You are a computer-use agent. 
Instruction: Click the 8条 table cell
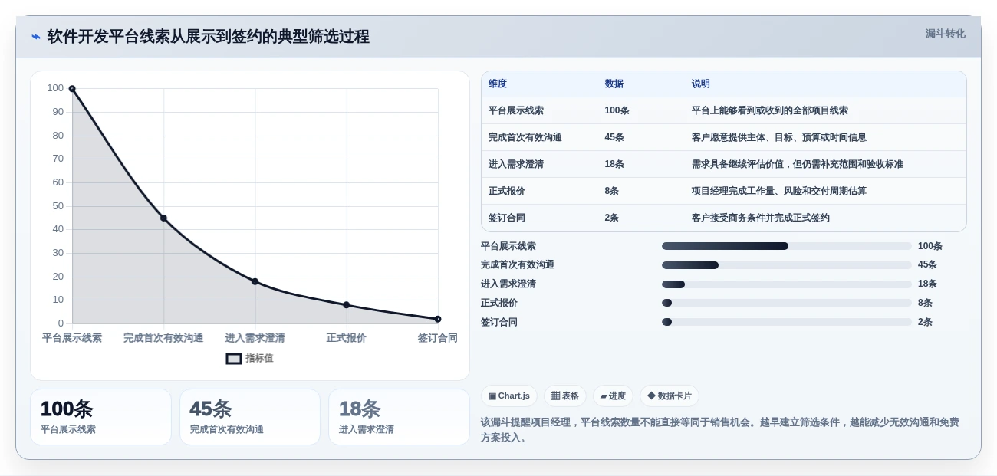[611, 191]
